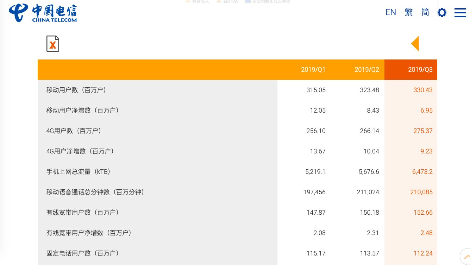Screen dimensions: 470x265
Task: Click the value 330.43
Action: click(423, 90)
